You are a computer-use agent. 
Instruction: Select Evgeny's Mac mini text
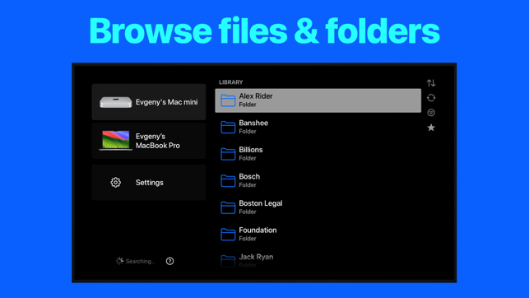(x=167, y=102)
